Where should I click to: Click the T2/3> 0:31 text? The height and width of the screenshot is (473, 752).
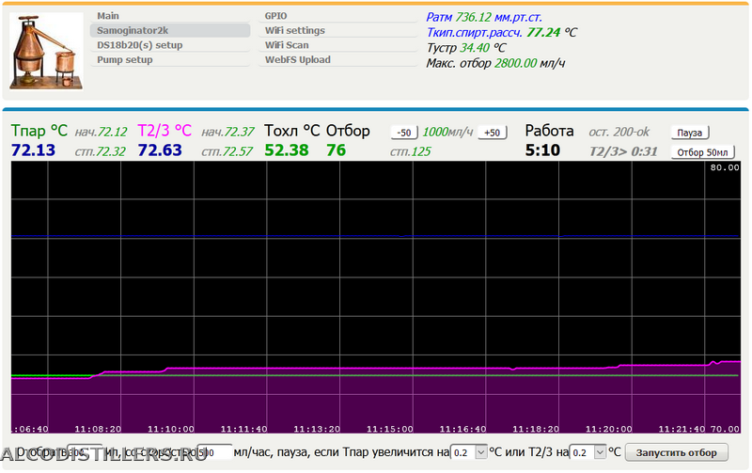click(623, 151)
